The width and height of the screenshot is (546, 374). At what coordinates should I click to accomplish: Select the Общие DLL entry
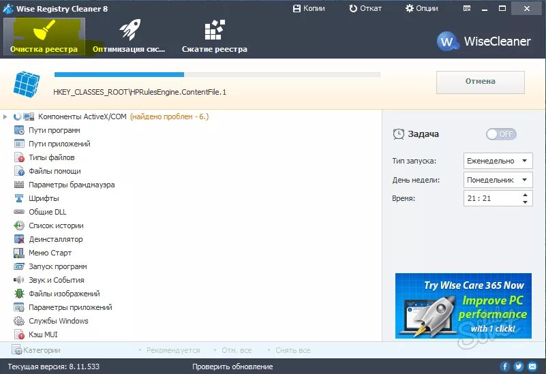click(47, 212)
